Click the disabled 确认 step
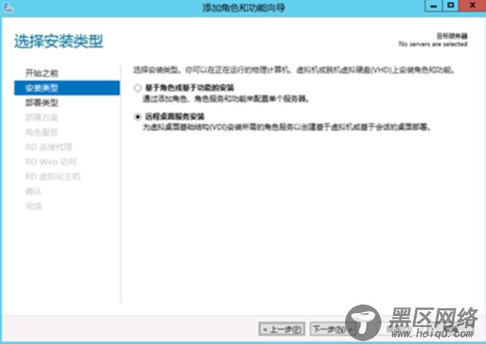 click(33, 191)
